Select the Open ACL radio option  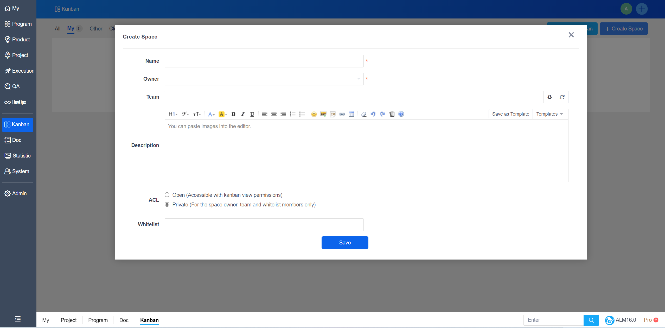click(167, 195)
